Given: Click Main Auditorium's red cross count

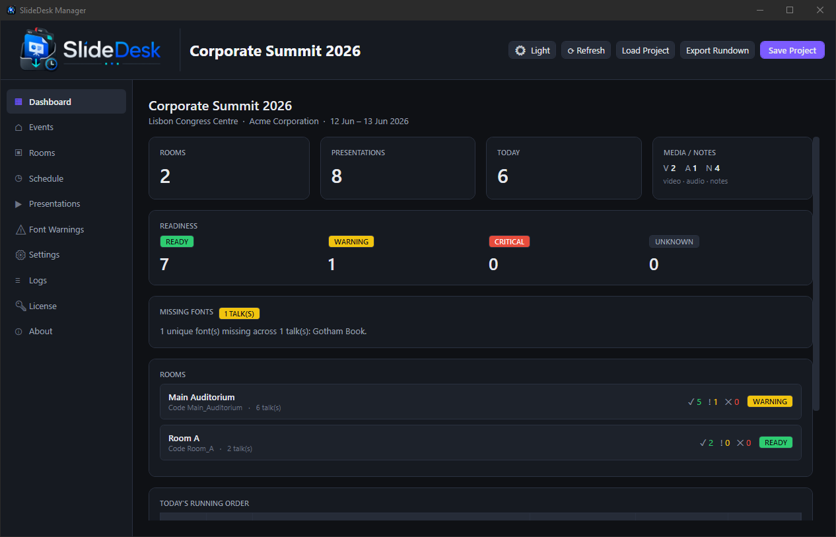Looking at the screenshot, I should coord(732,402).
